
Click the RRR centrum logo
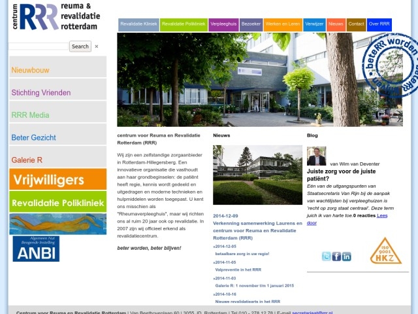57,17
